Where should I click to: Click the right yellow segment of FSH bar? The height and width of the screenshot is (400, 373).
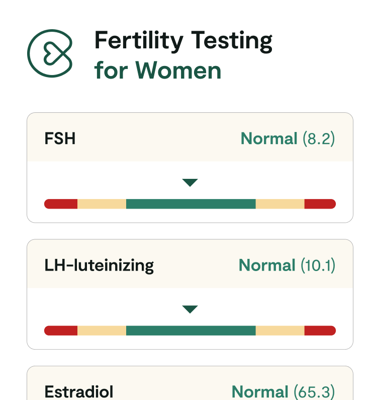click(x=280, y=204)
